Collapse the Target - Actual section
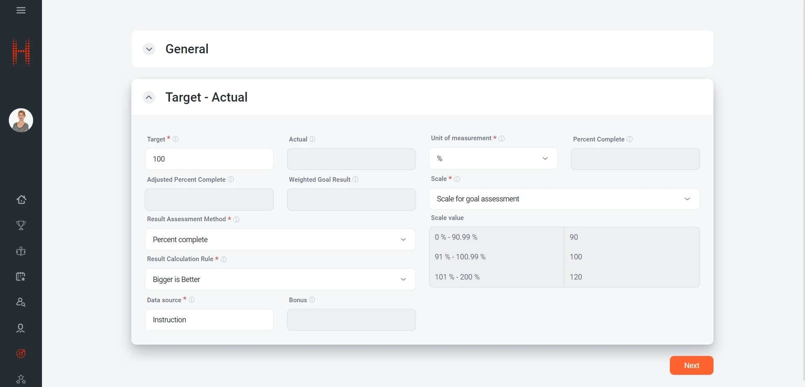The height and width of the screenshot is (387, 805). point(149,97)
